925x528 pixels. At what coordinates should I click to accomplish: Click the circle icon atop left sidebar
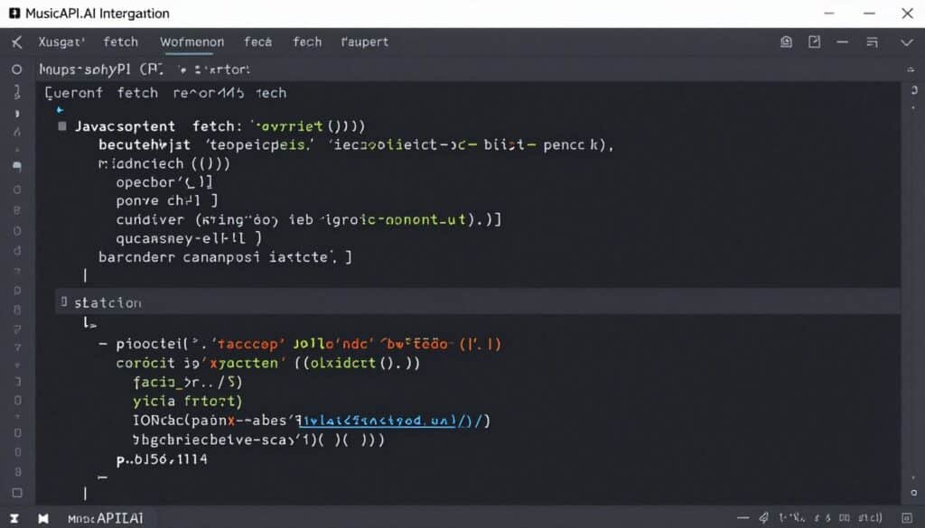click(x=16, y=69)
